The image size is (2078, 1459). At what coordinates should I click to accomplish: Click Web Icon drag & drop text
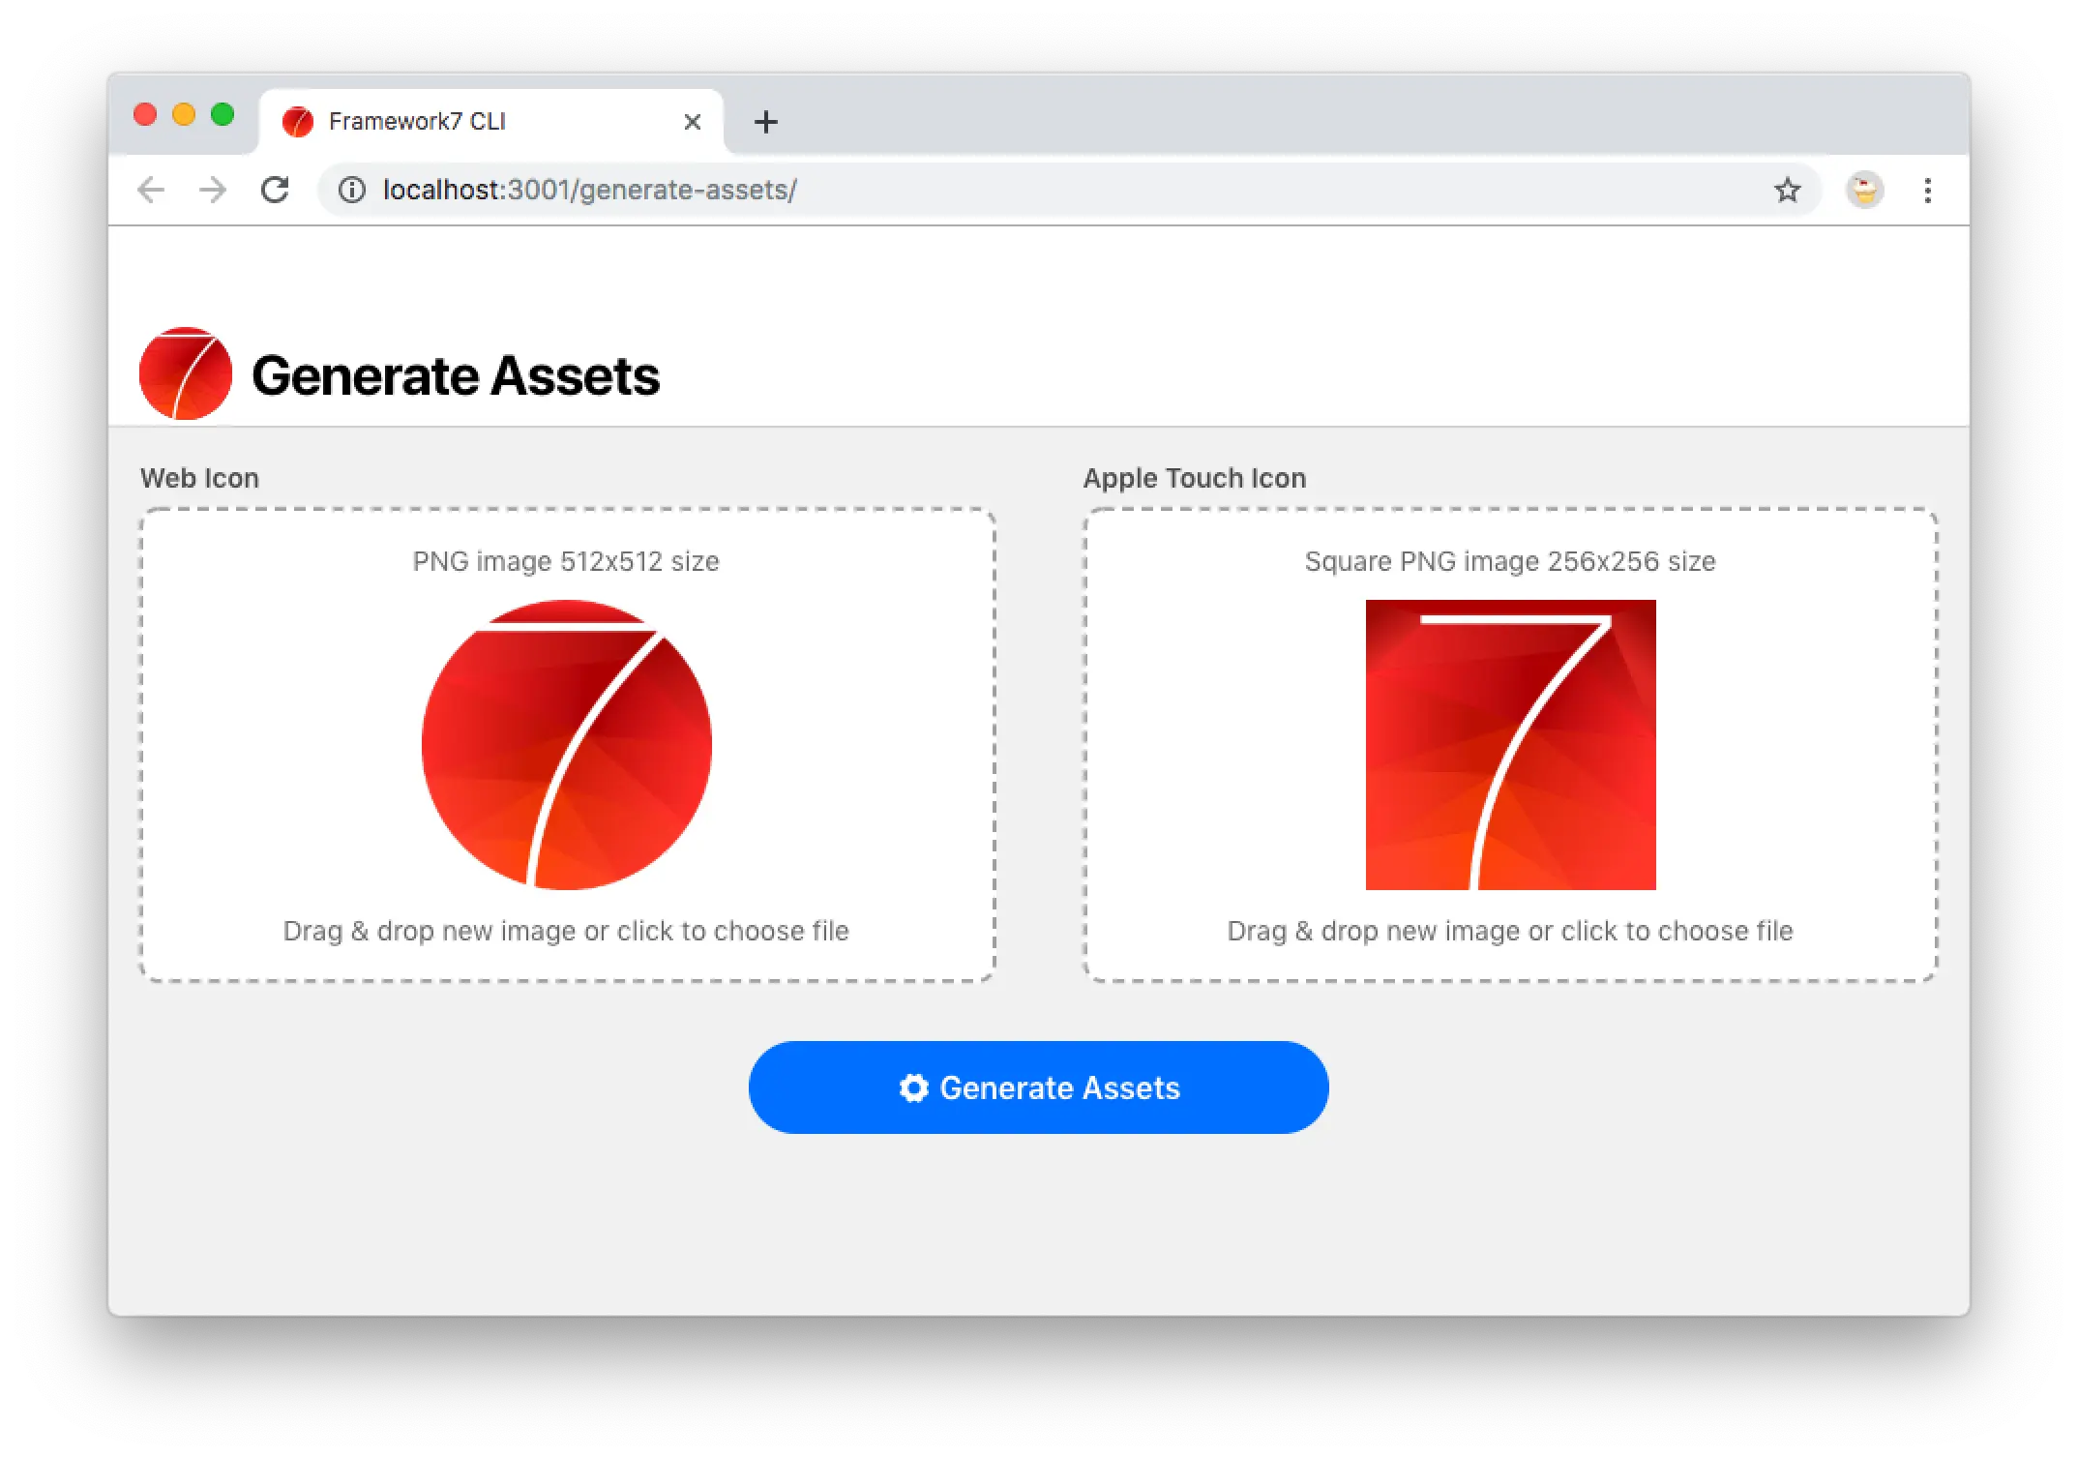click(566, 931)
